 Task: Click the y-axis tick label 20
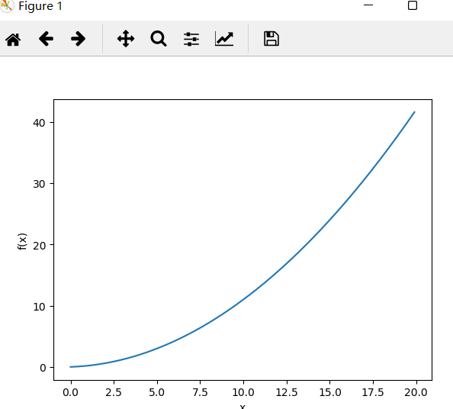tap(40, 246)
